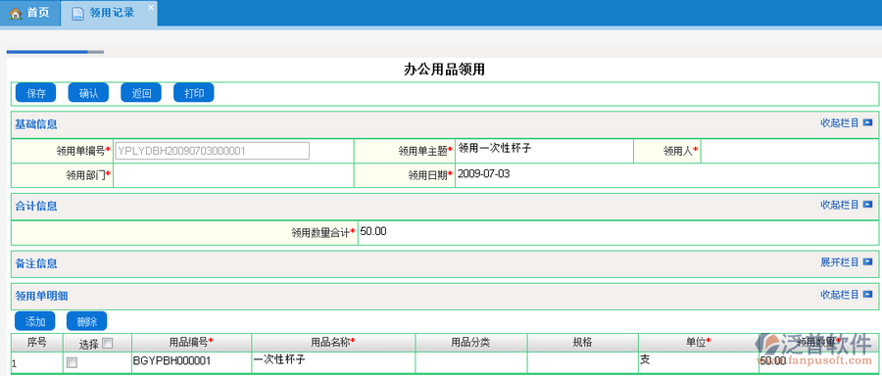Click the 确认 button

[x=88, y=93]
